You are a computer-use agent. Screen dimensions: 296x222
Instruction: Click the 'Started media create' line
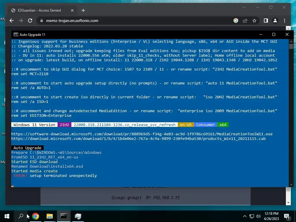click(34, 171)
